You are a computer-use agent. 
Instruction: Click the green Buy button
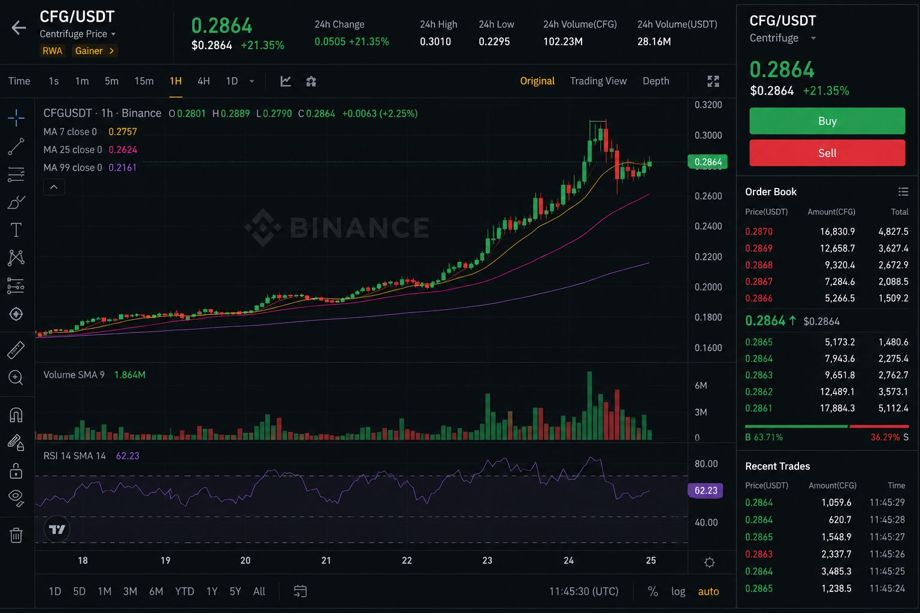pyautogui.click(x=827, y=121)
